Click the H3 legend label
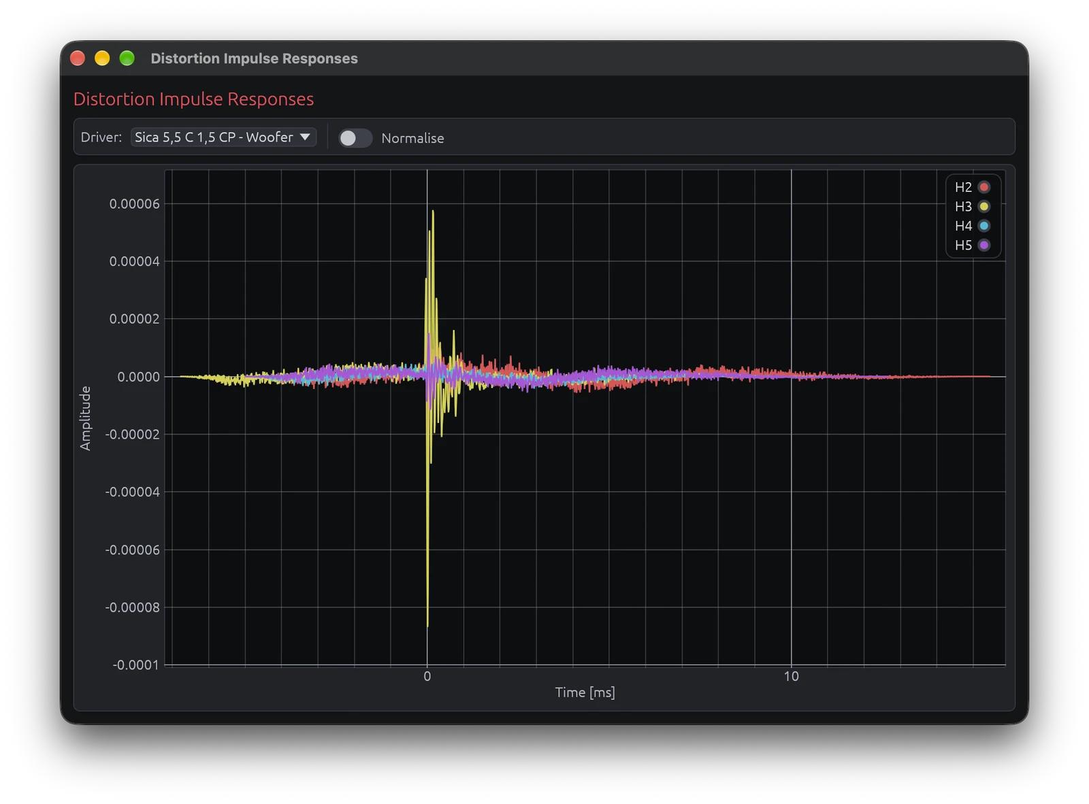The image size is (1089, 804). click(x=963, y=206)
